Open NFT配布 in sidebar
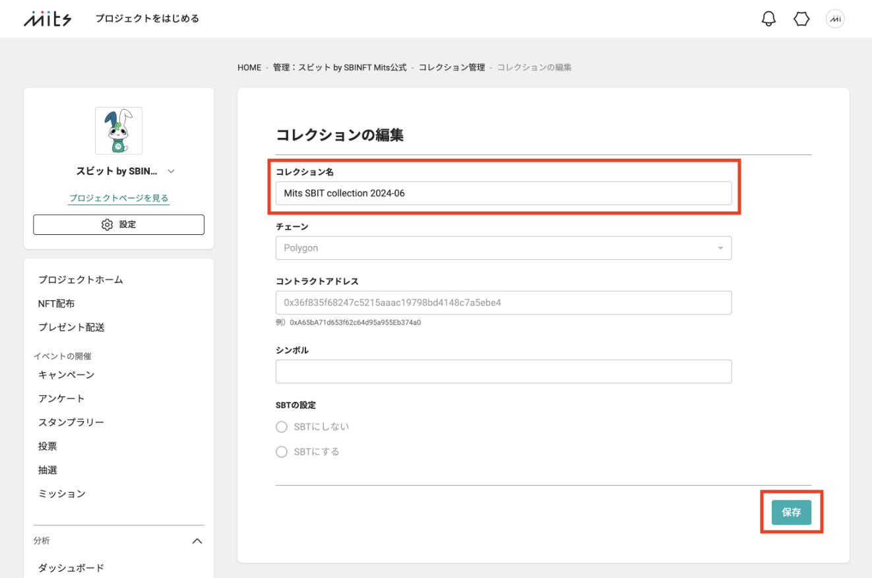Viewport: 872px width, 578px height. coord(56,304)
